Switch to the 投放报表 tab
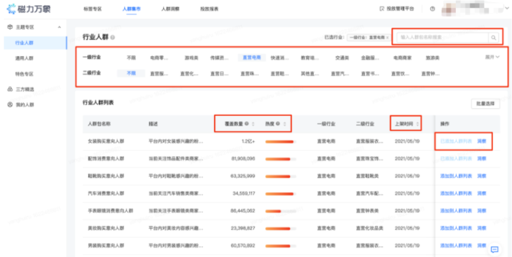 coord(209,9)
